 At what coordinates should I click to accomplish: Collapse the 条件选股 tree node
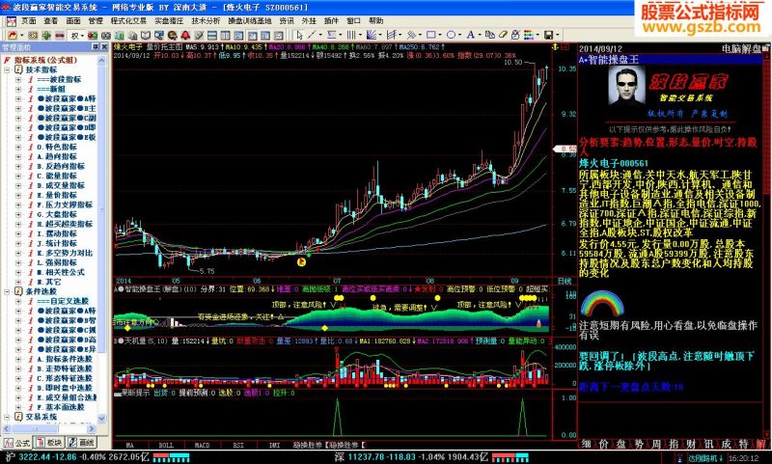(8, 291)
